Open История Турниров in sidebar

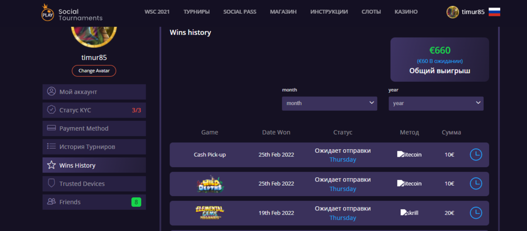(x=94, y=147)
